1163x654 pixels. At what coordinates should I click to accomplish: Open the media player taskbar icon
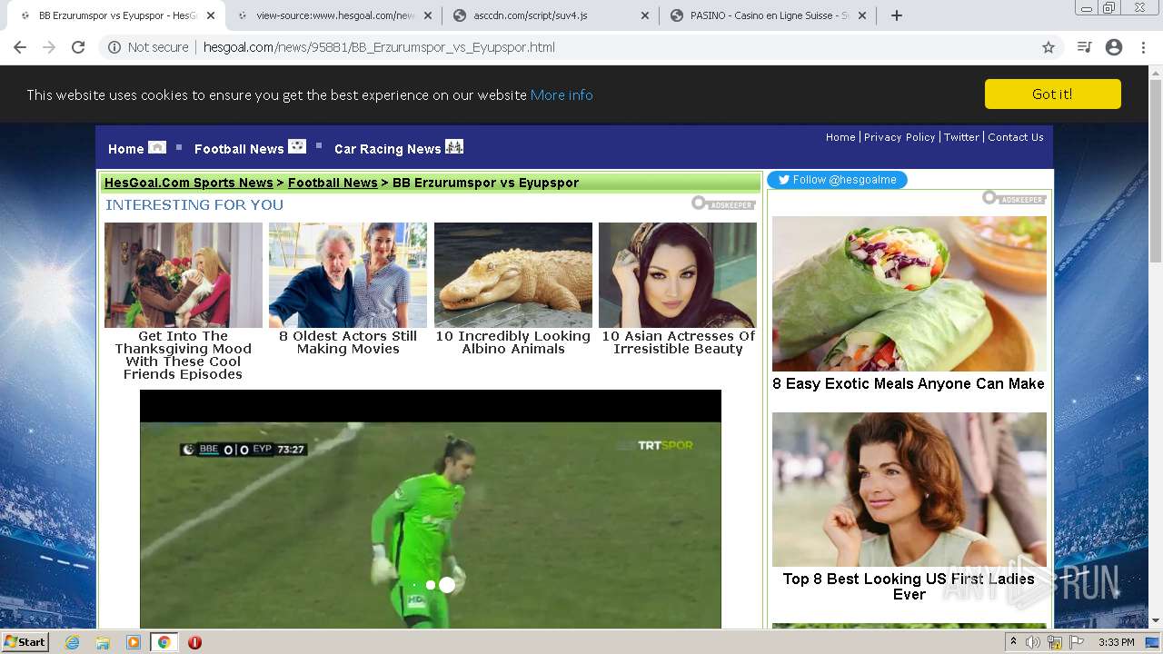tap(134, 642)
